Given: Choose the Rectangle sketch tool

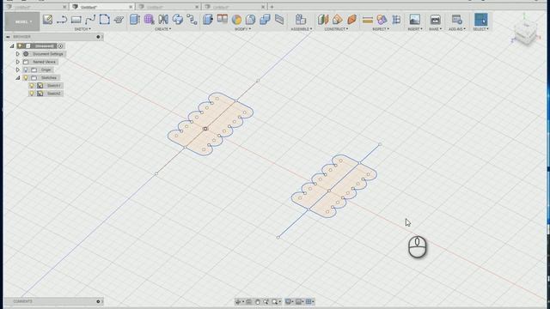Looking at the screenshot, I should (x=76, y=20).
